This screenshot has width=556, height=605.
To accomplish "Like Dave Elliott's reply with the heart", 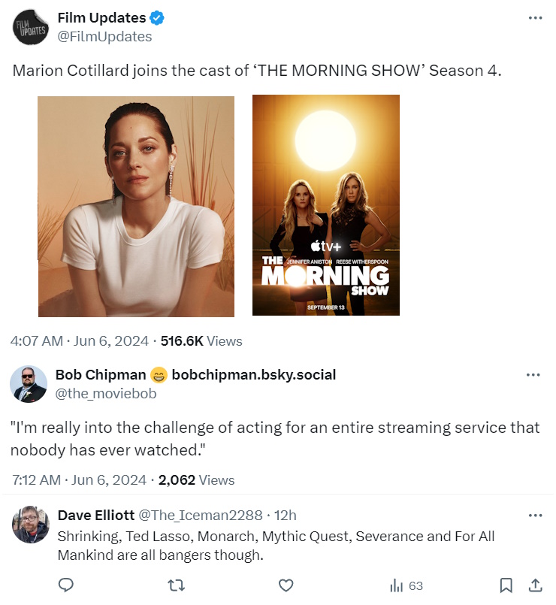I will click(286, 585).
